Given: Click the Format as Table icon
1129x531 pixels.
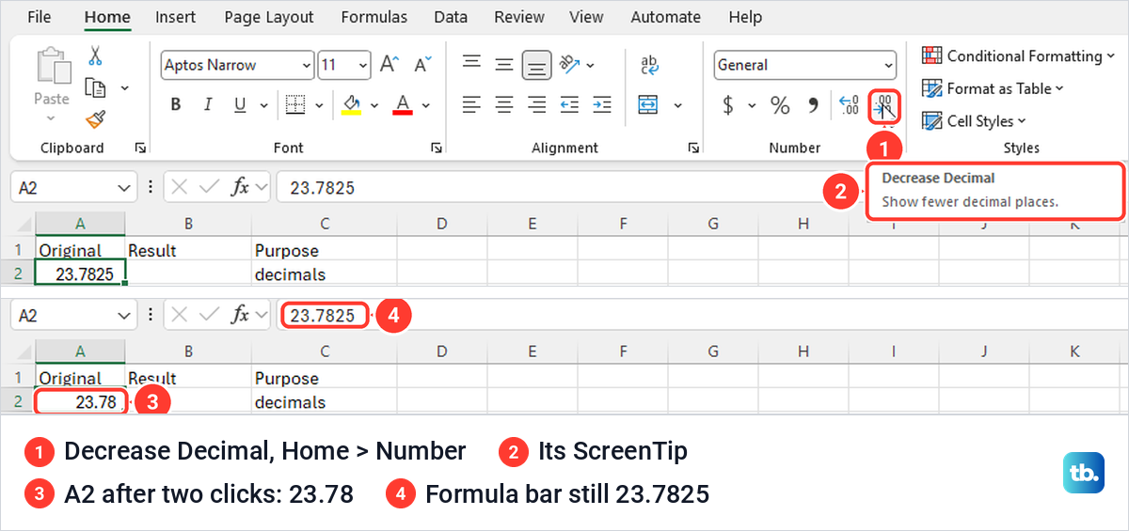Looking at the screenshot, I should click(931, 88).
